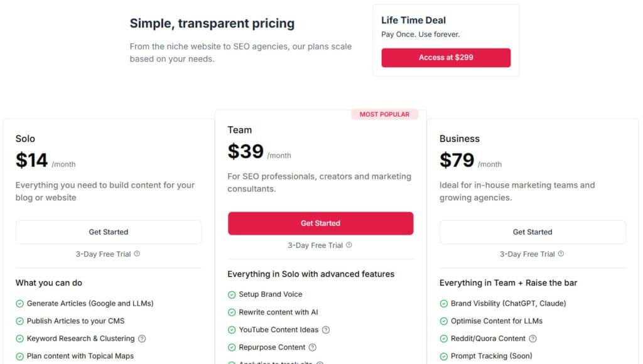Click the question mark beside Repurpose Content
Screen dimensions: 643x364
click(313, 346)
